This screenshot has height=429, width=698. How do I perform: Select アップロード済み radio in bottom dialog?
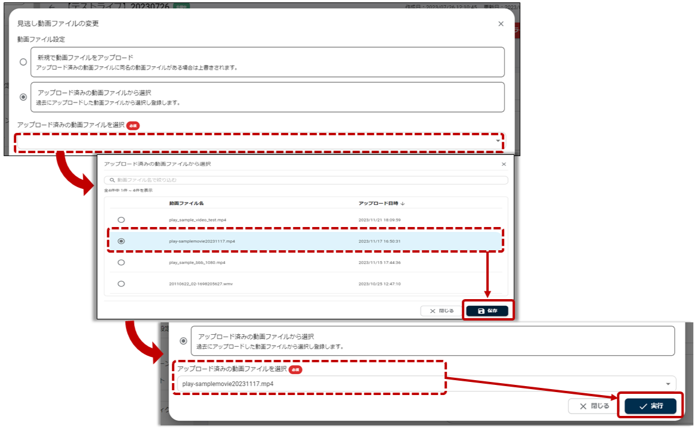tap(183, 341)
